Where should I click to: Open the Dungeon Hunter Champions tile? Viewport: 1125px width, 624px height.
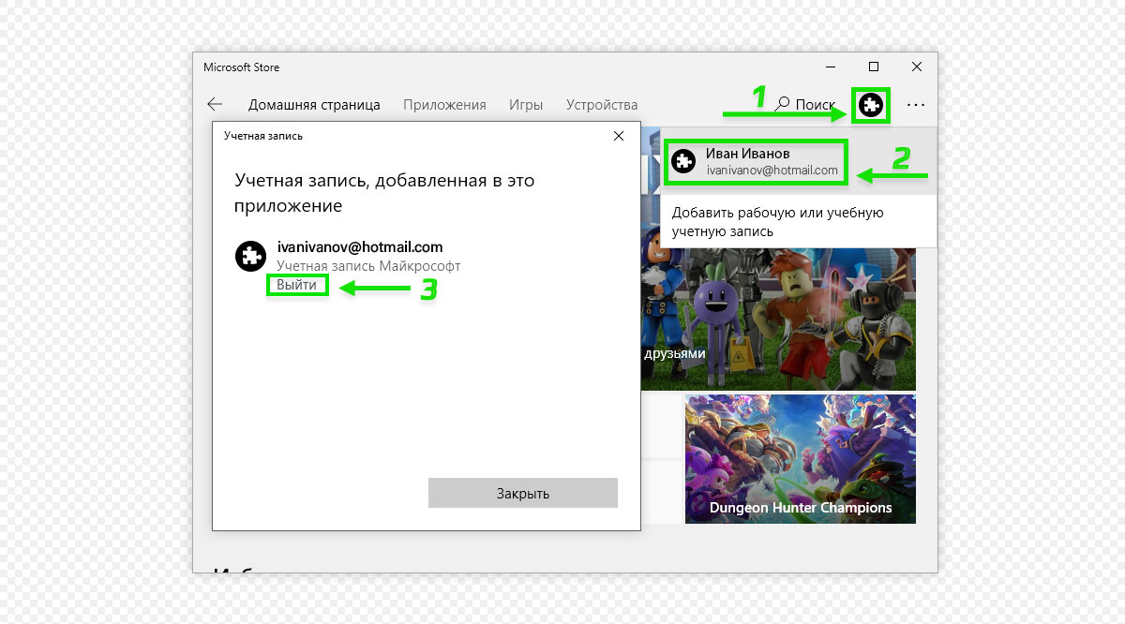pos(800,459)
